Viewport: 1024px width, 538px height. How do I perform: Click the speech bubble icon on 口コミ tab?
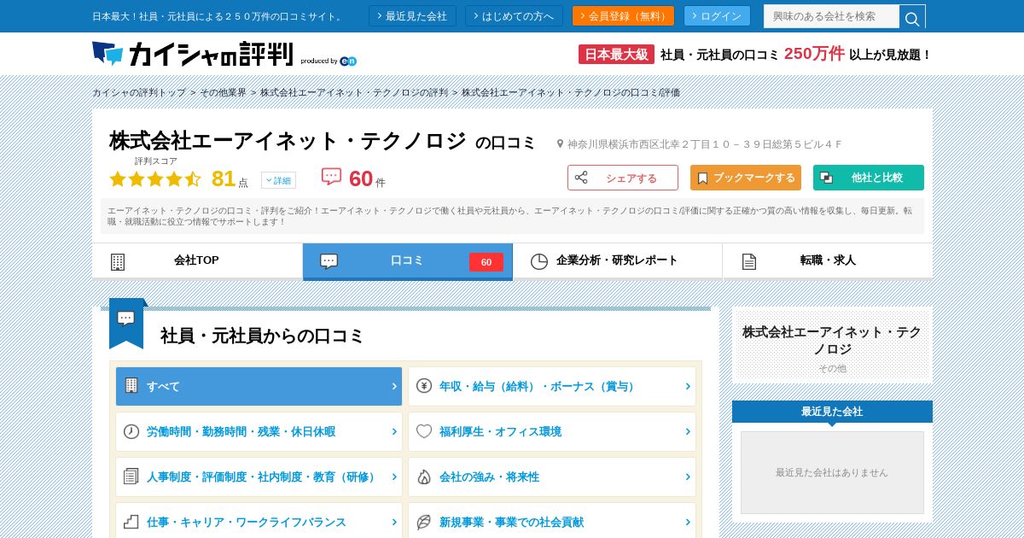point(329,261)
